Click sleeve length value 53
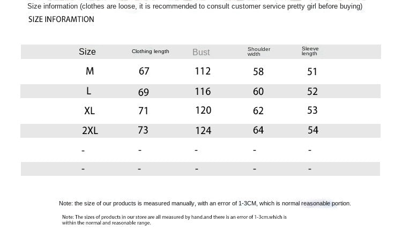Screen dimensions: 402x237 click(312, 110)
